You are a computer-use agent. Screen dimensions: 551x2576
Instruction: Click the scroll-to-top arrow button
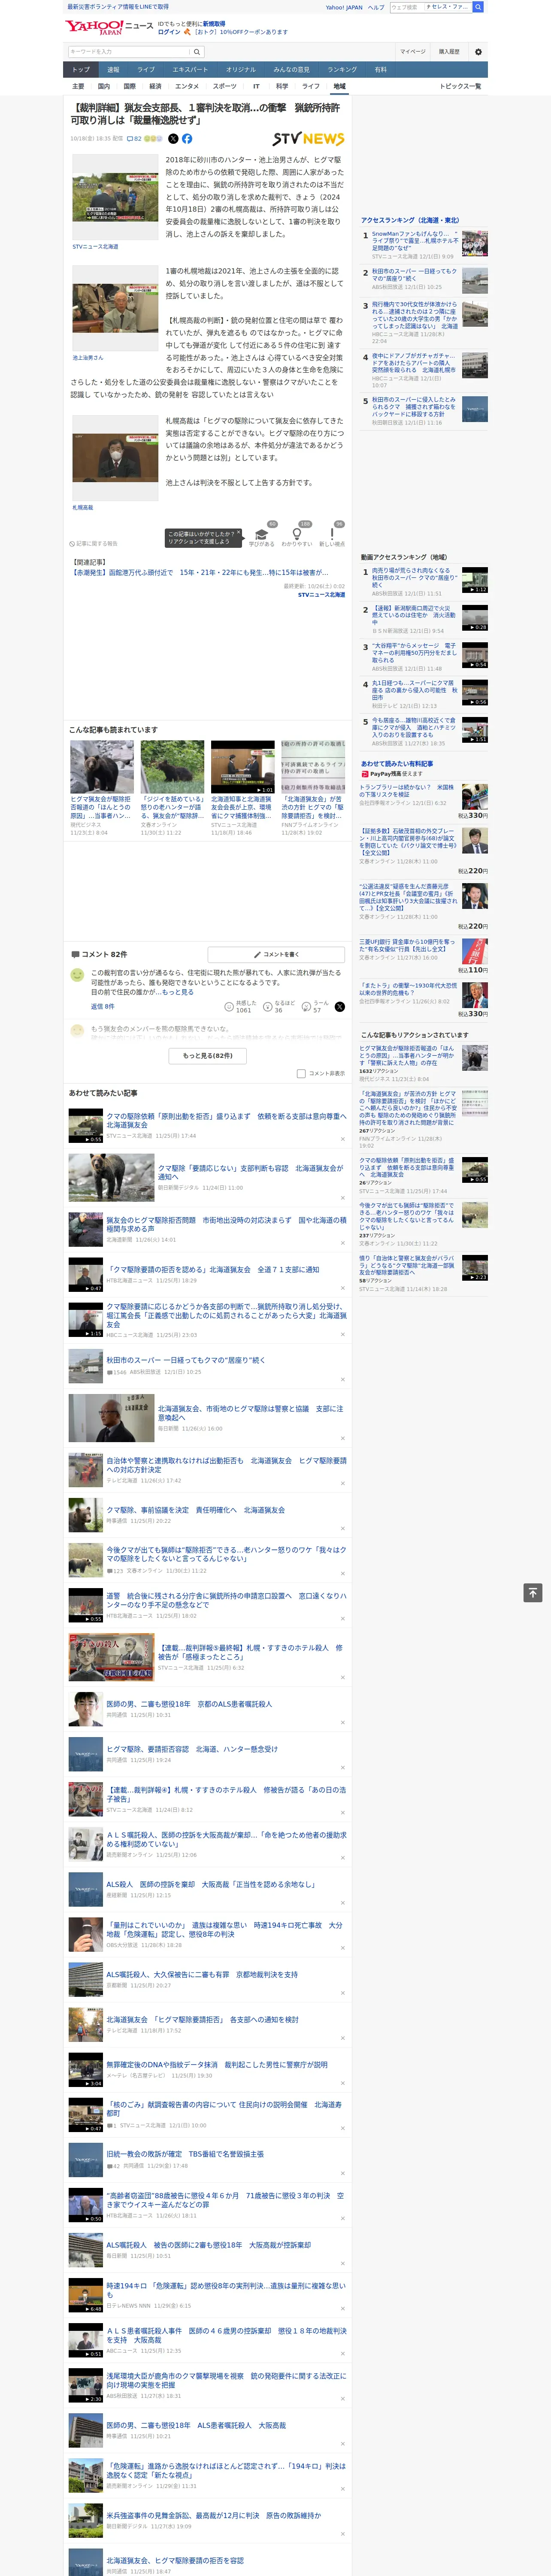click(533, 1592)
